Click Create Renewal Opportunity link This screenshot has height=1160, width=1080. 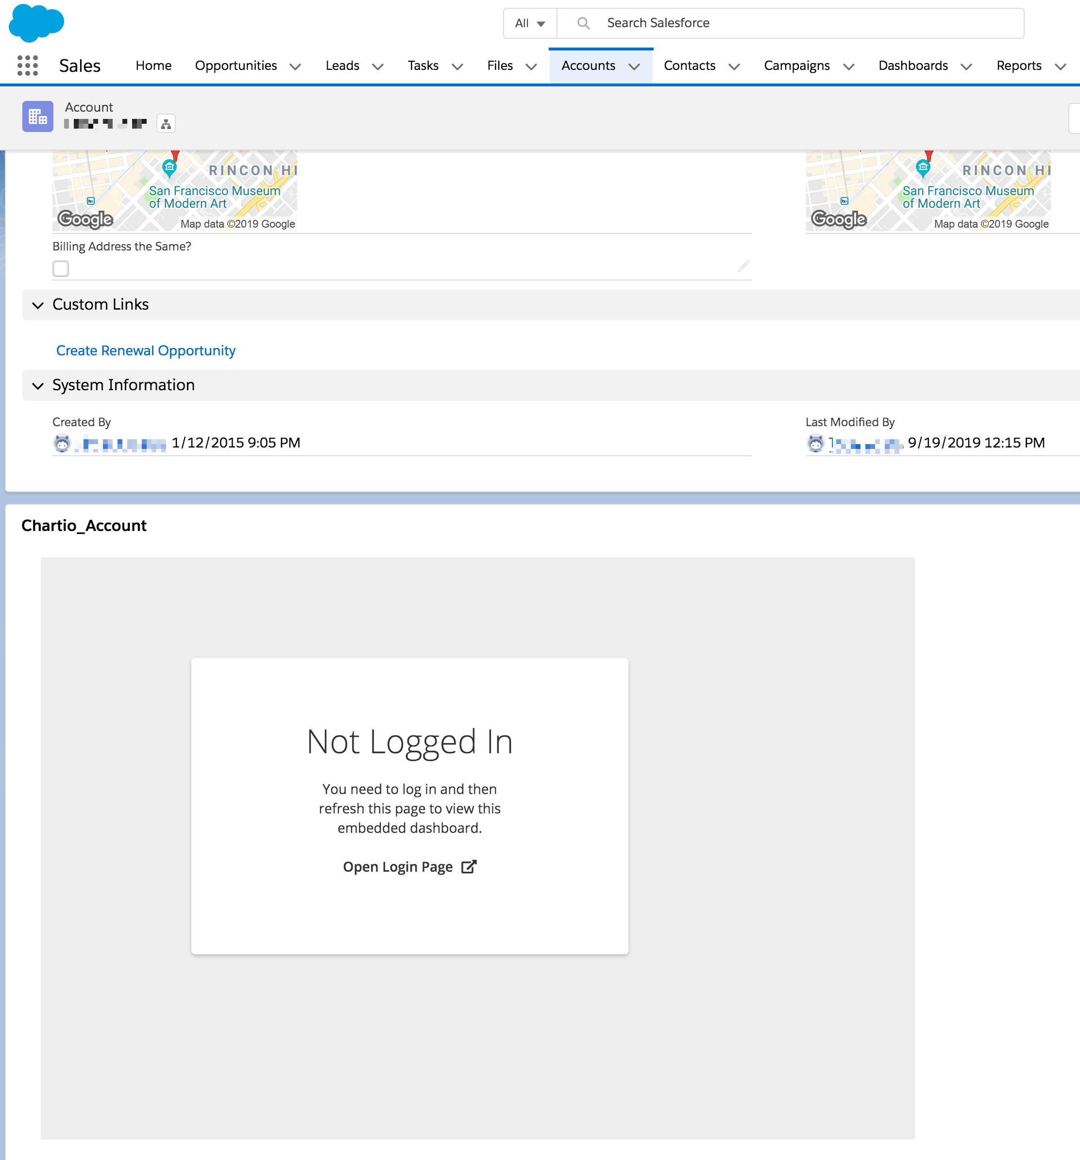coord(146,350)
